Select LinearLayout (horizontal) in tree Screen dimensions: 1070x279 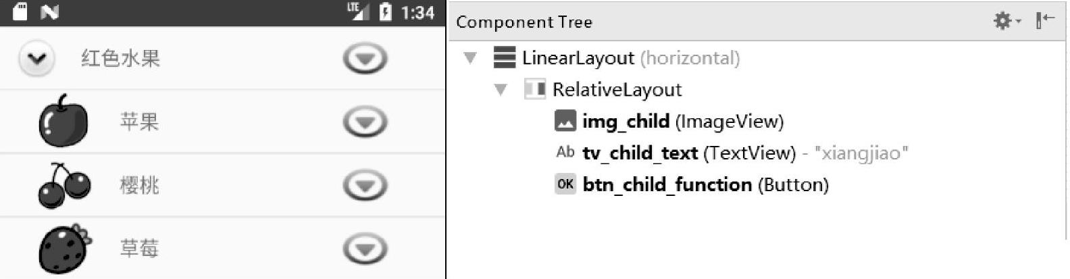coord(630,58)
